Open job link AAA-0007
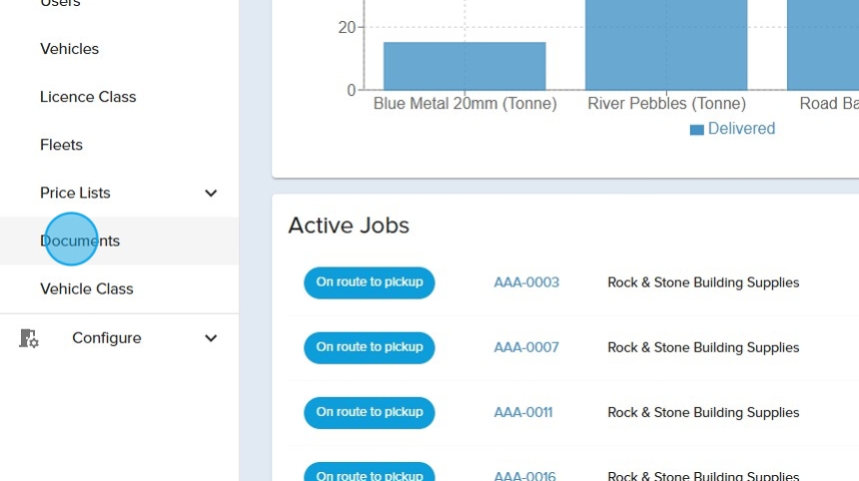 click(526, 347)
